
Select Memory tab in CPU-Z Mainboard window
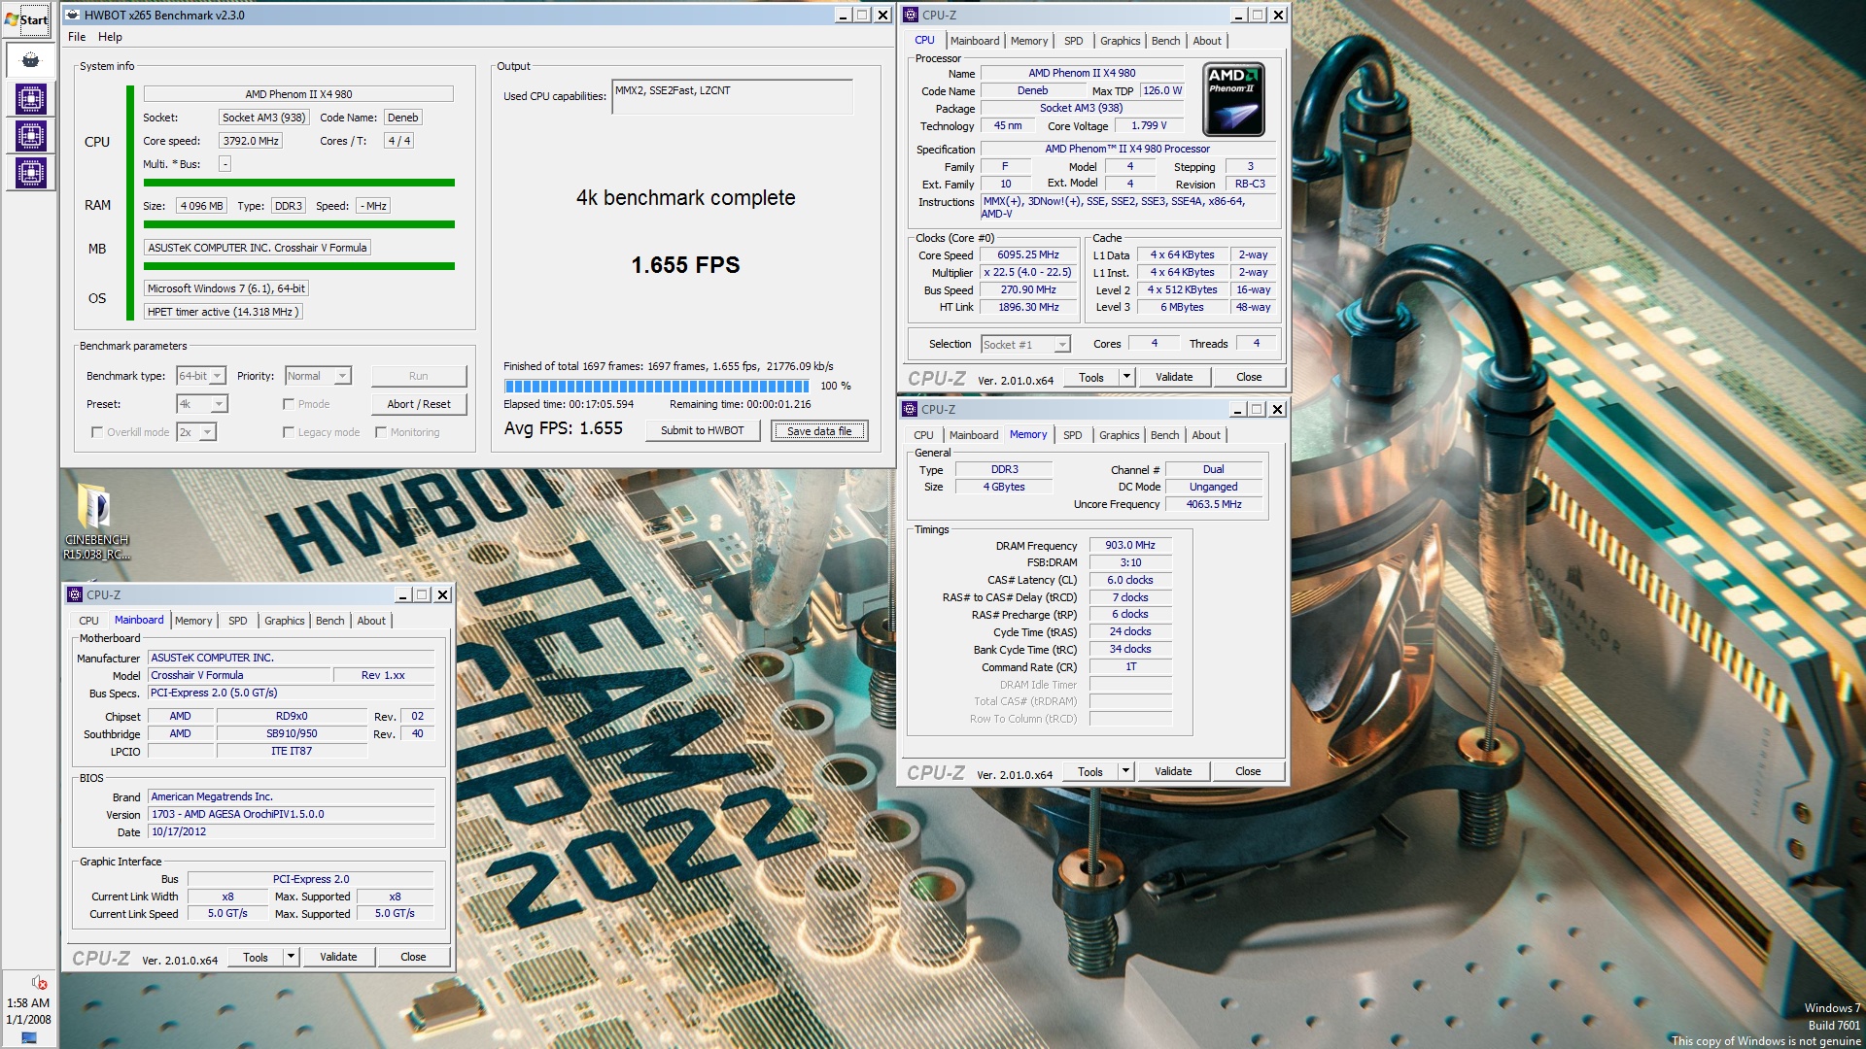[x=193, y=621]
